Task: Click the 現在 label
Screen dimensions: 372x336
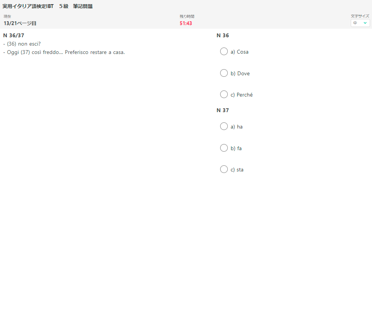Action: pos(7,16)
